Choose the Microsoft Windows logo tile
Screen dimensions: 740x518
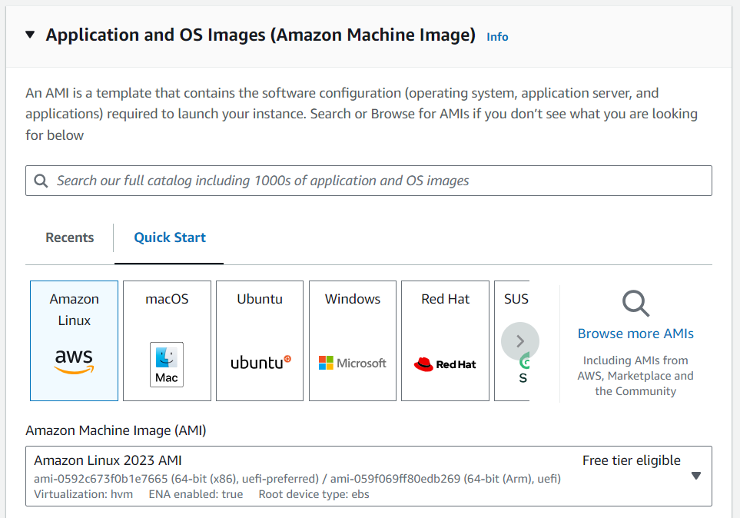353,341
